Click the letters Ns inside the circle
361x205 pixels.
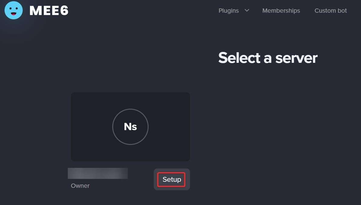(x=130, y=127)
